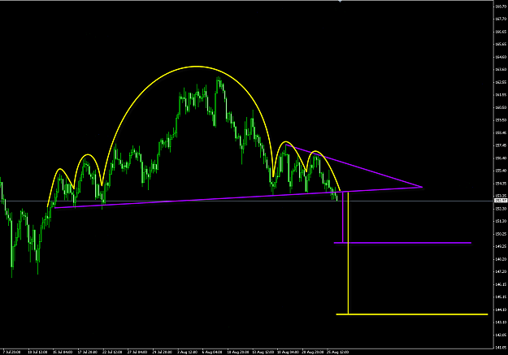Click the 151.30 price label
The width and height of the screenshot is (508, 355).
point(501,221)
